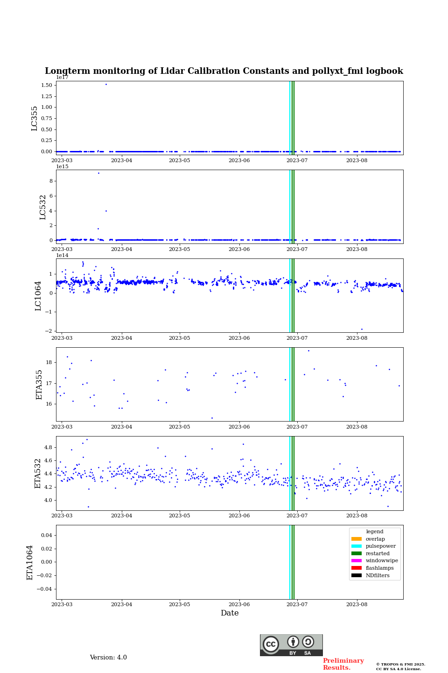The width and height of the screenshot is (448, 673).
Task: Click the Version: 4.0 label
Action: [x=108, y=658]
